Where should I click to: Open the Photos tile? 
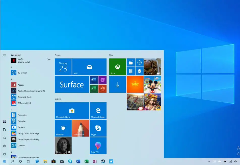[x=153, y=67]
